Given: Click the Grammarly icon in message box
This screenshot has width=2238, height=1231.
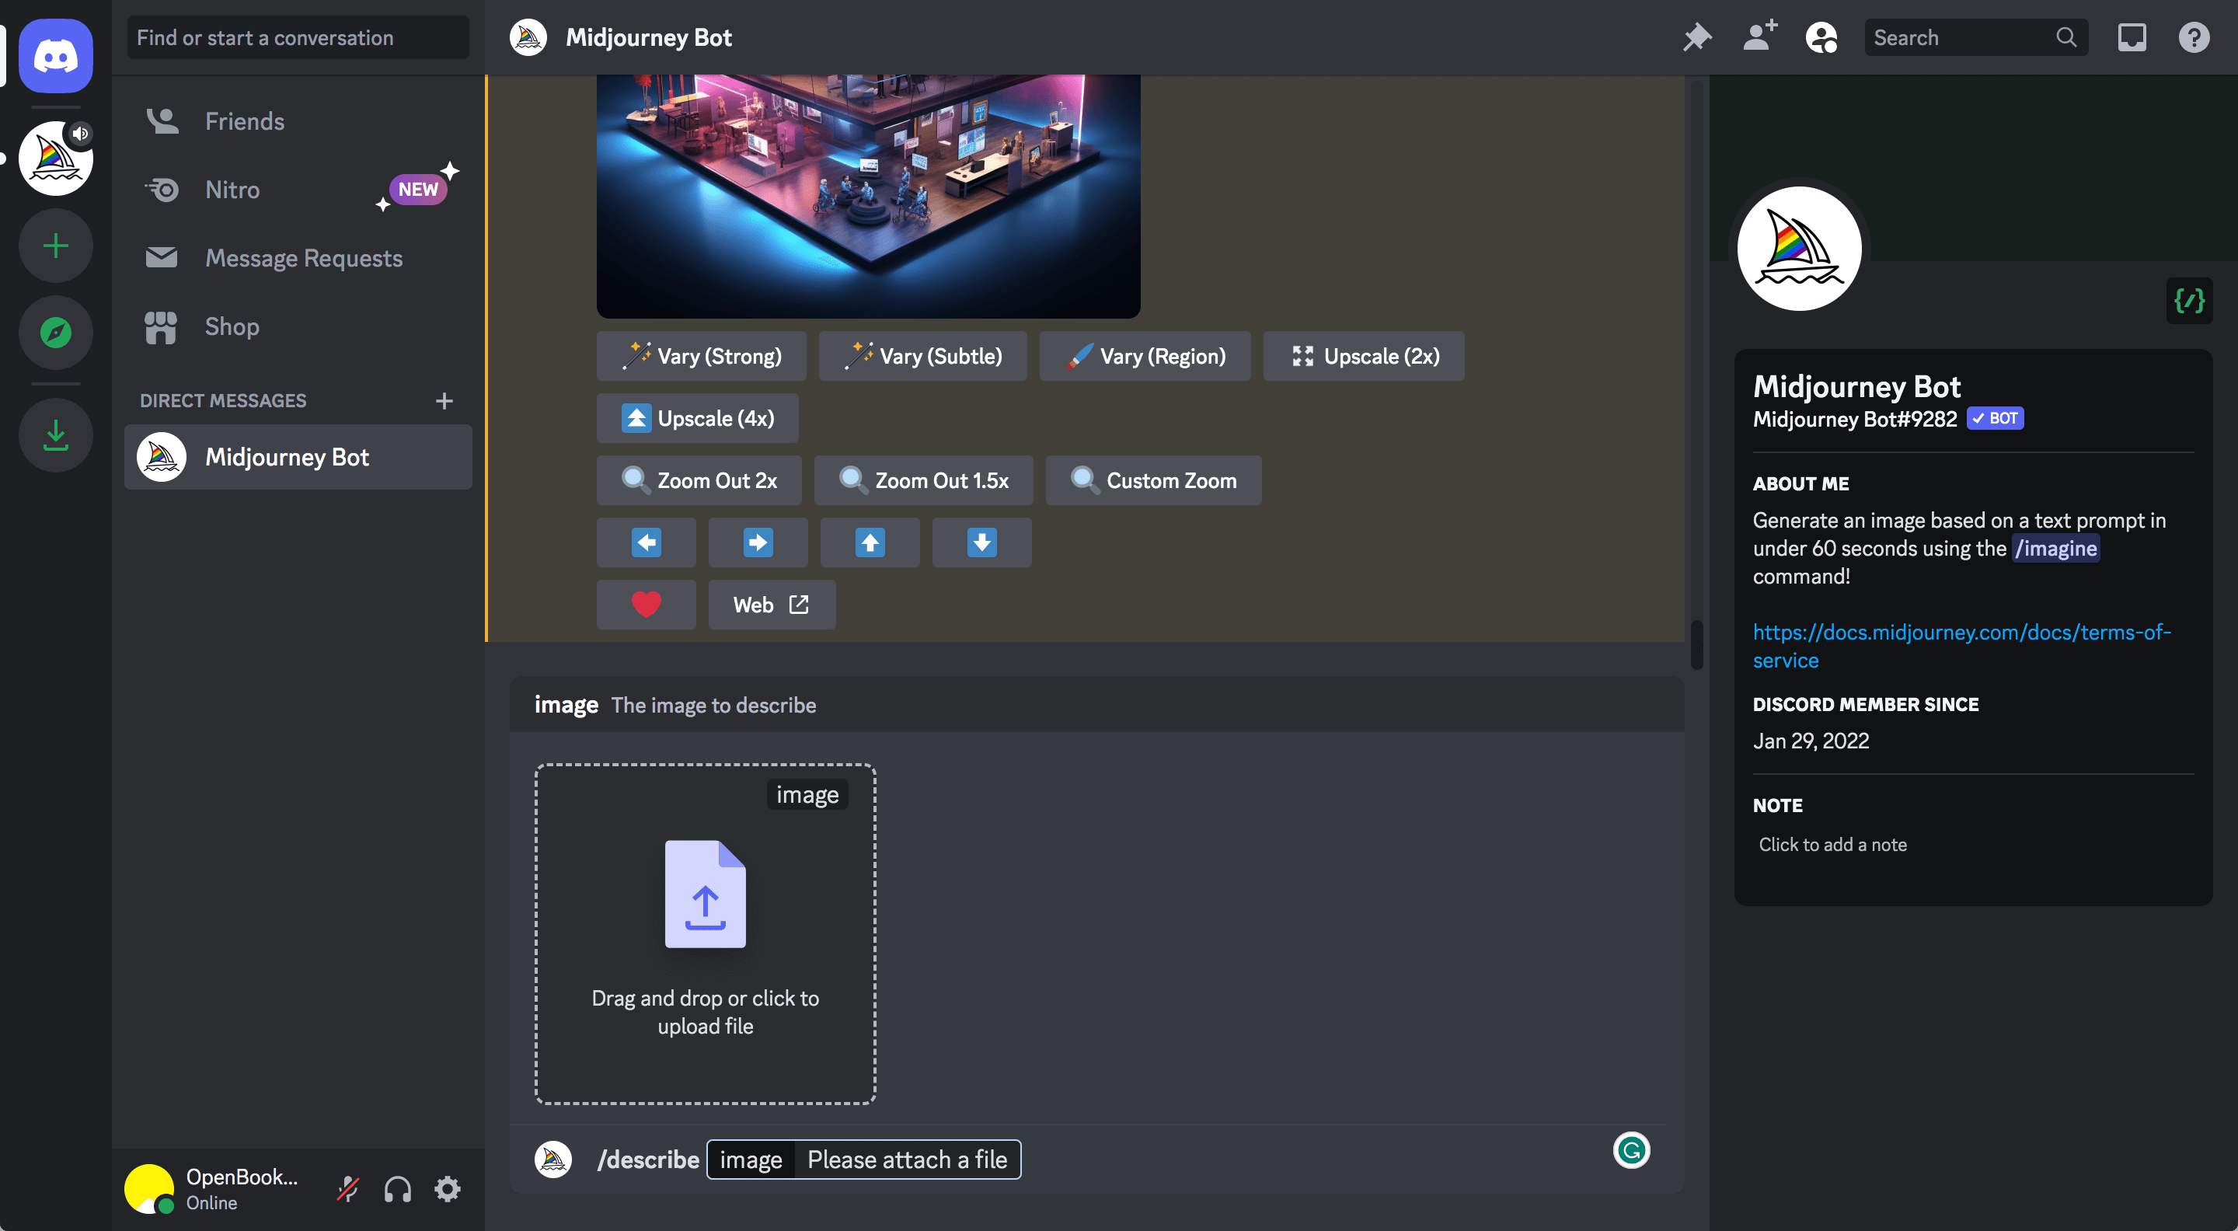Looking at the screenshot, I should coord(1631,1150).
